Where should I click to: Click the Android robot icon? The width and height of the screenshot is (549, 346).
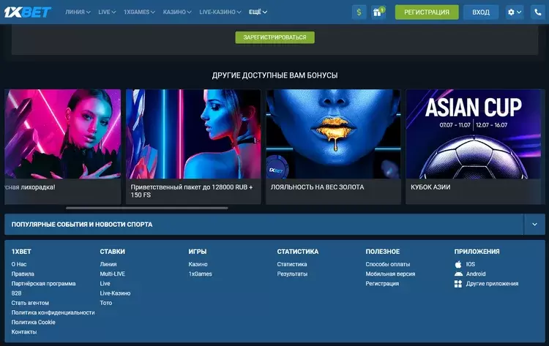458,274
